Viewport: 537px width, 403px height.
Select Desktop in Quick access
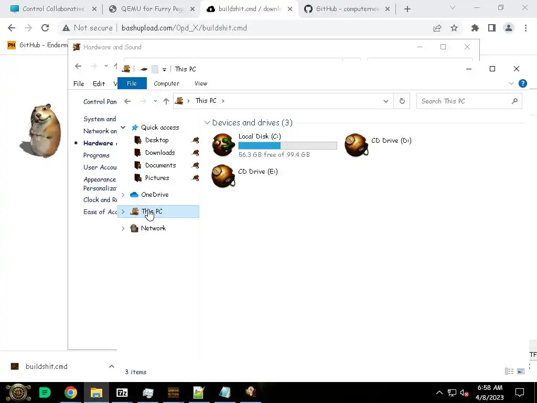(157, 140)
